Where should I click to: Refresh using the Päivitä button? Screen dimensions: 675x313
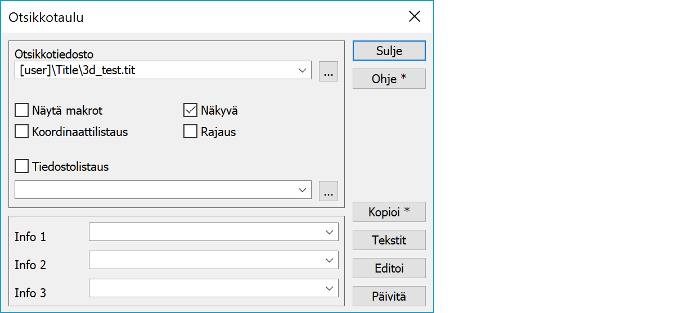pyautogui.click(x=389, y=296)
